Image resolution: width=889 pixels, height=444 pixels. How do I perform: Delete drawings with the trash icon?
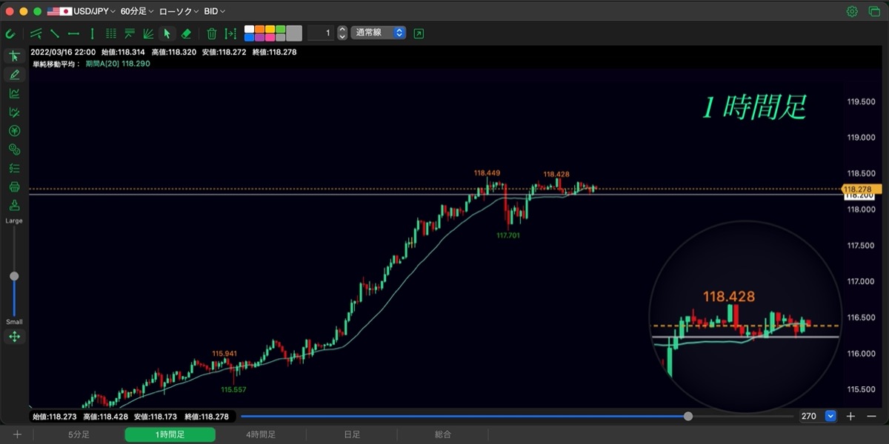tap(212, 33)
